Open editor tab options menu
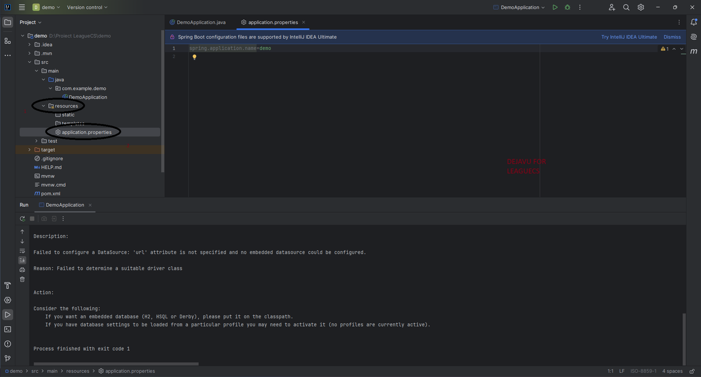The width and height of the screenshot is (701, 377). pos(680,22)
